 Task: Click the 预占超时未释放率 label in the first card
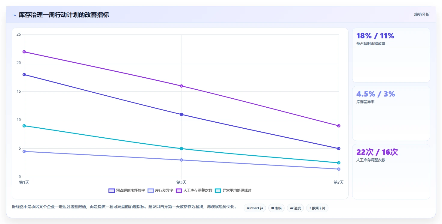point(371,44)
